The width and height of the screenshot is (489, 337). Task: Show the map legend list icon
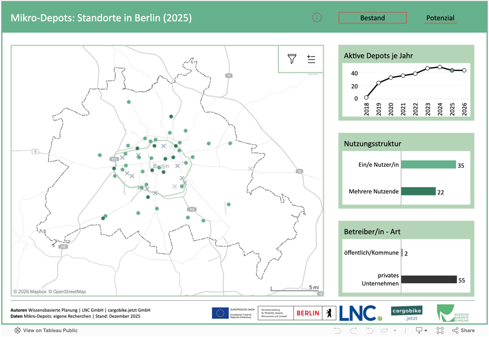point(311,59)
